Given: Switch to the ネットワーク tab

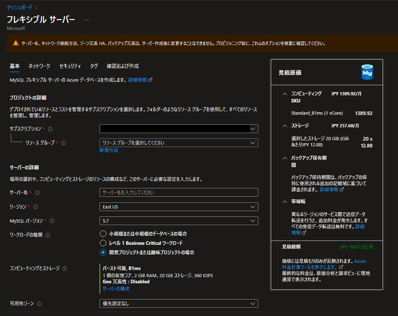Looking at the screenshot, I should [40, 66].
